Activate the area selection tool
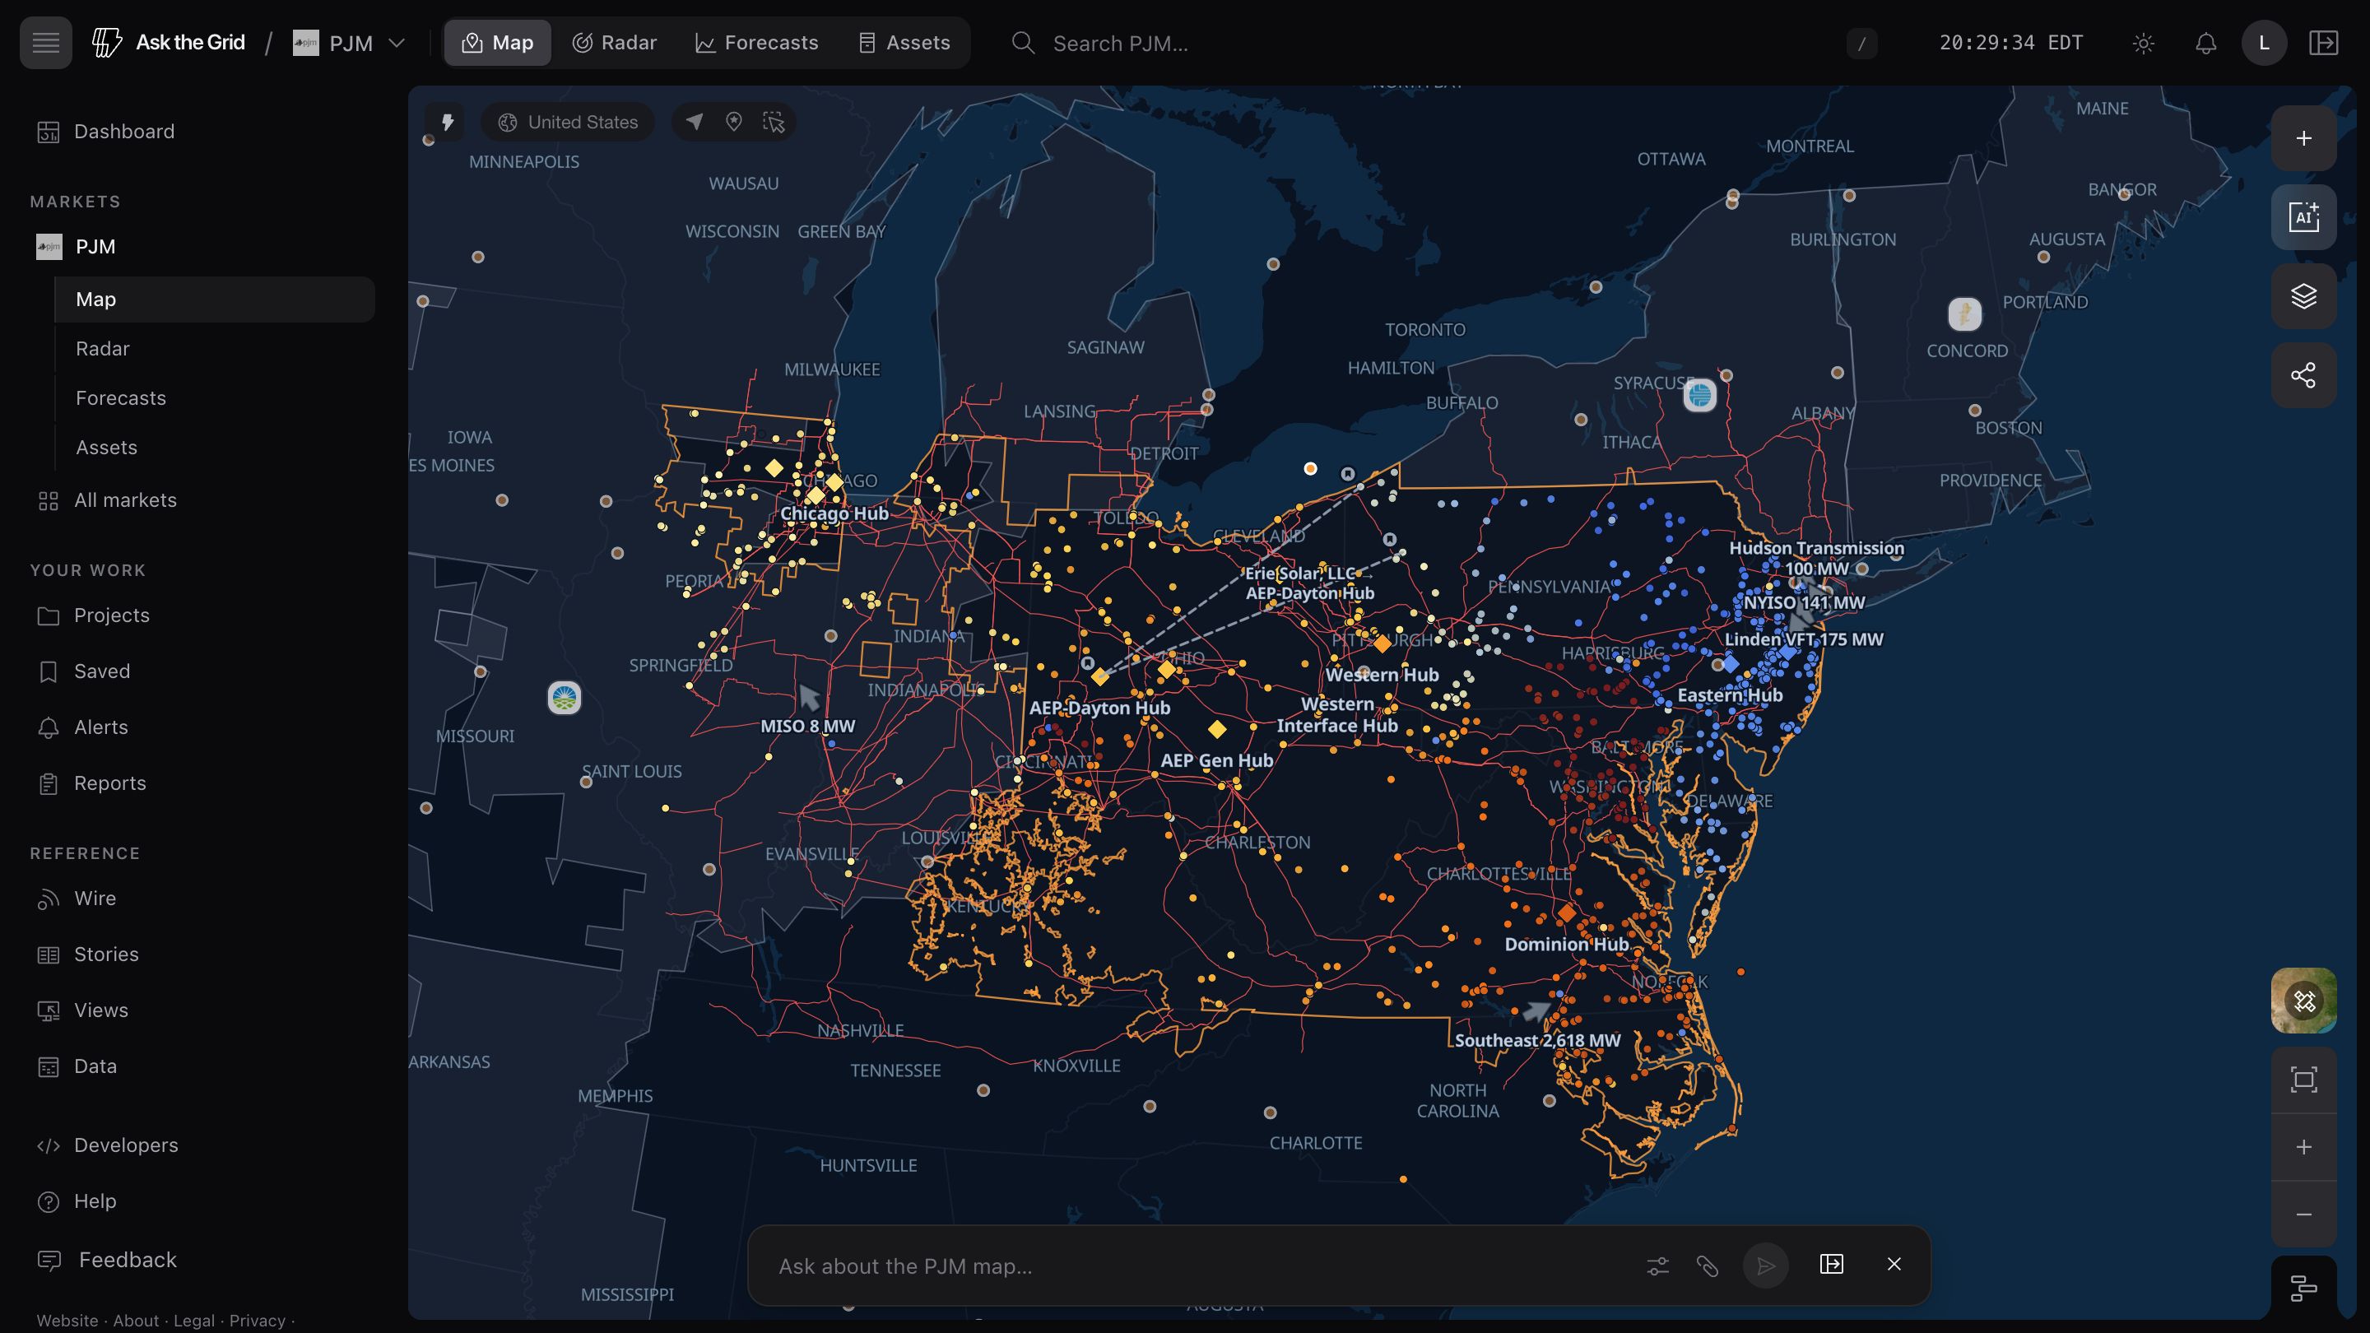2370x1333 pixels. click(774, 123)
